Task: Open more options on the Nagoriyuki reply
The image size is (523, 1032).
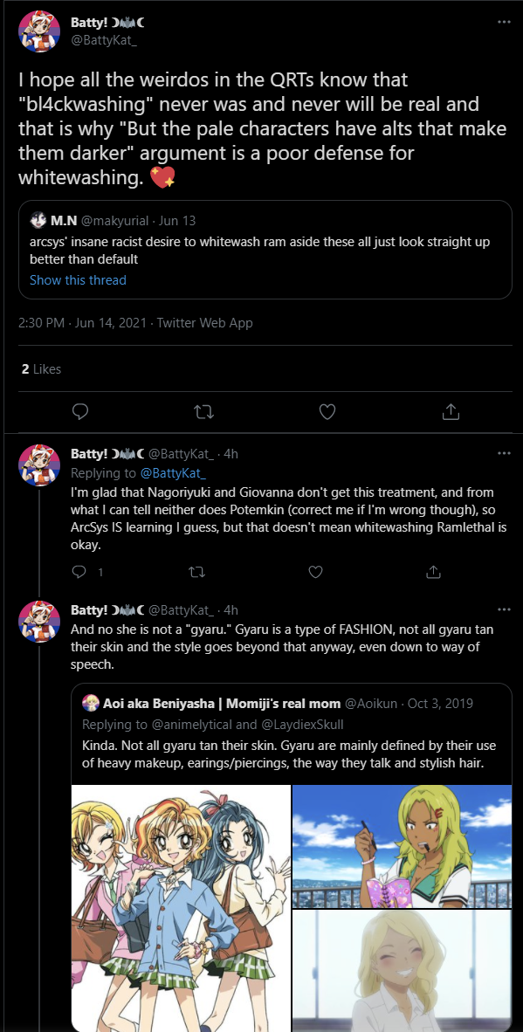Action: pos(504,453)
